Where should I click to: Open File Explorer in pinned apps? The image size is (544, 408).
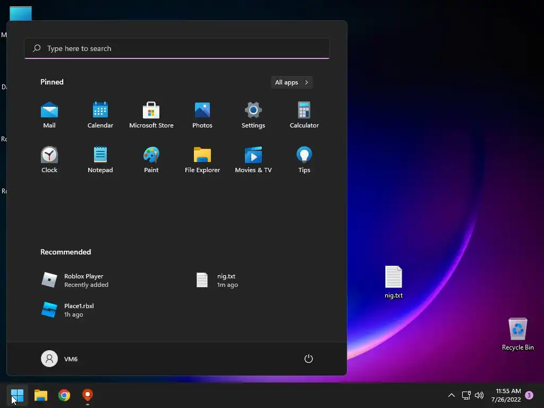pyautogui.click(x=202, y=159)
